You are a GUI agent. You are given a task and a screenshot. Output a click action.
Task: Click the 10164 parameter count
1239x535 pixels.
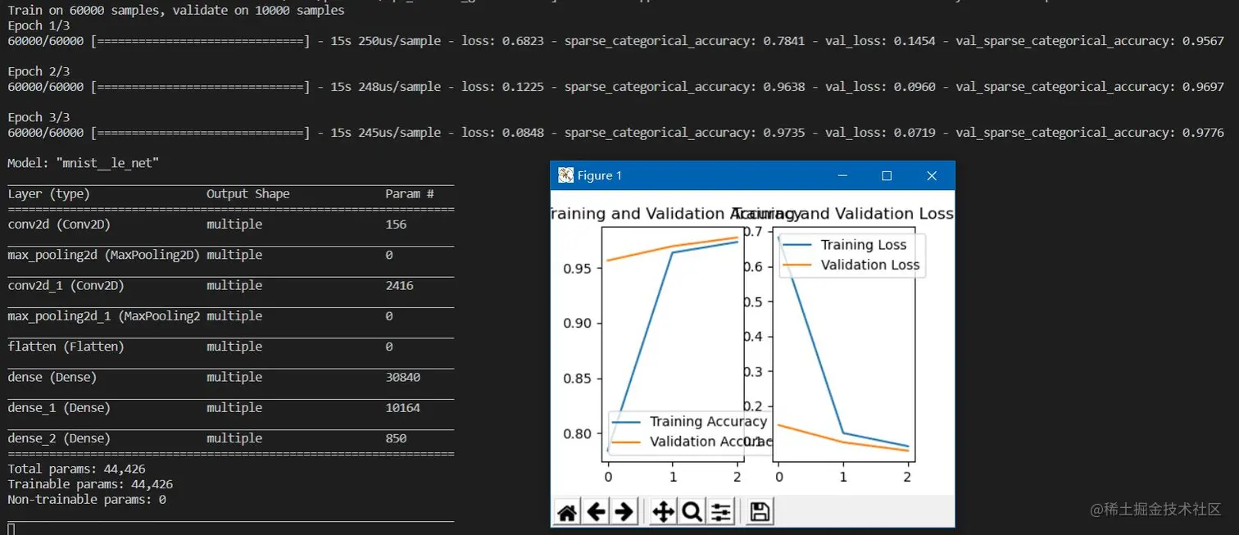tap(402, 408)
